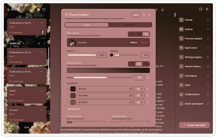Click the Angle slider handle
Viewport: 217px width, 138px height.
click(106, 78)
